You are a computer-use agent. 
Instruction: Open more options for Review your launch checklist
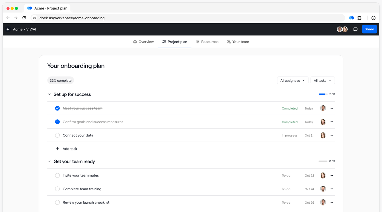coord(331,202)
